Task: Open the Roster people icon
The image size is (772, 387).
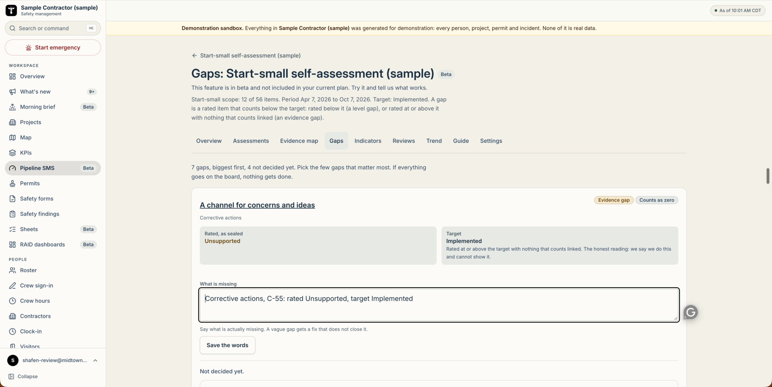Action: coord(12,270)
